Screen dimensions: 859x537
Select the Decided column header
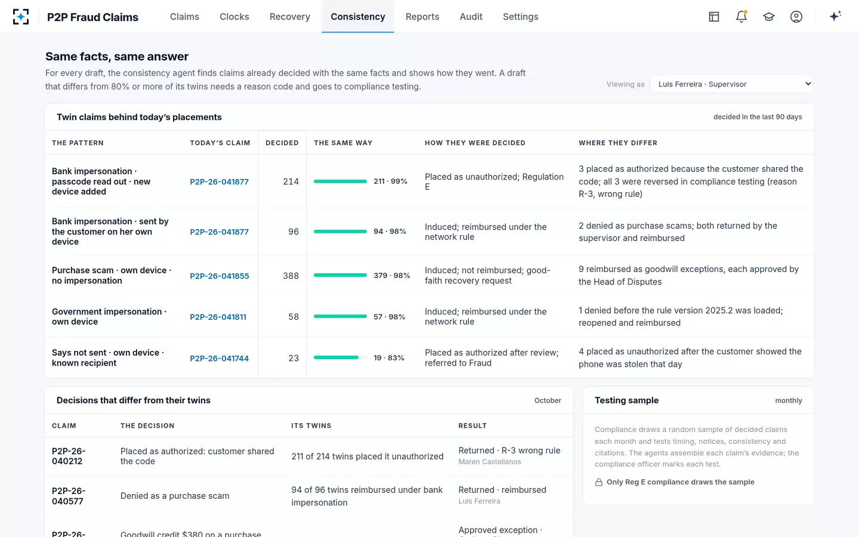(282, 143)
